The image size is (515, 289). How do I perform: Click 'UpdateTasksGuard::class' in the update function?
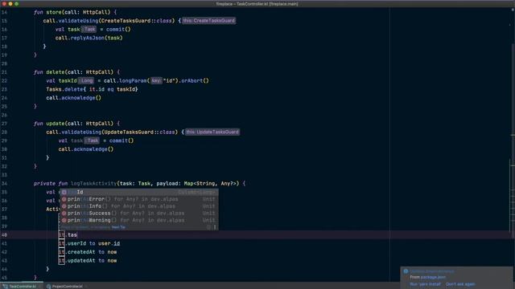(139, 132)
